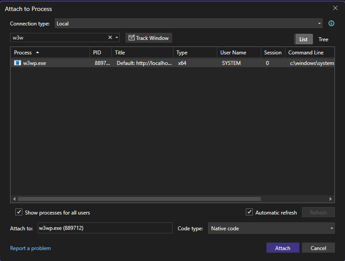The height and width of the screenshot is (261, 345).
Task: Click the Attach to text field
Action: coord(104,228)
